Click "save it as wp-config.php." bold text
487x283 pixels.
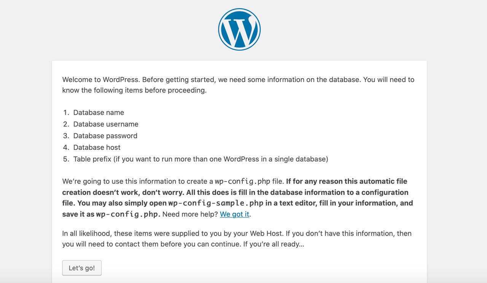point(111,214)
